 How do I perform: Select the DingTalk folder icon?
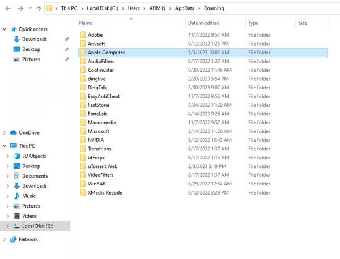click(83, 87)
